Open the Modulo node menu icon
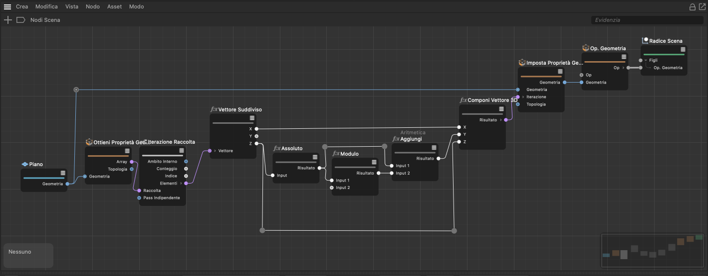 point(374,162)
